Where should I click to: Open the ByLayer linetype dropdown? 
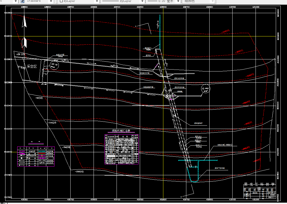point(123,1)
